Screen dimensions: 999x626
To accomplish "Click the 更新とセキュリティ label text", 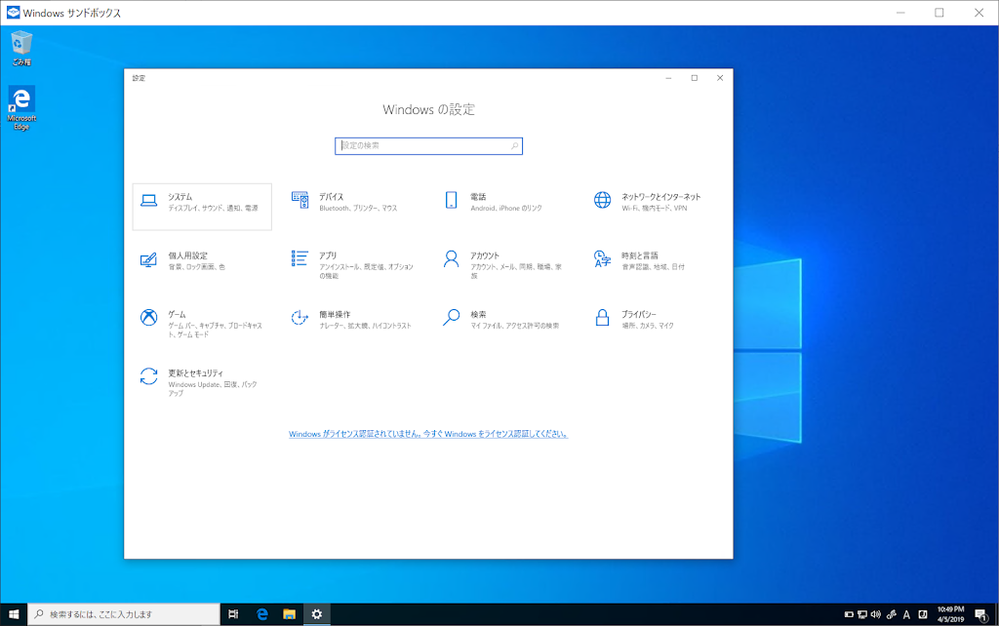I will coord(195,373).
